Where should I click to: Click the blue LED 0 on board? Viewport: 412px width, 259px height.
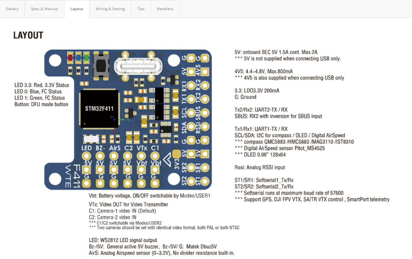pos(78,58)
